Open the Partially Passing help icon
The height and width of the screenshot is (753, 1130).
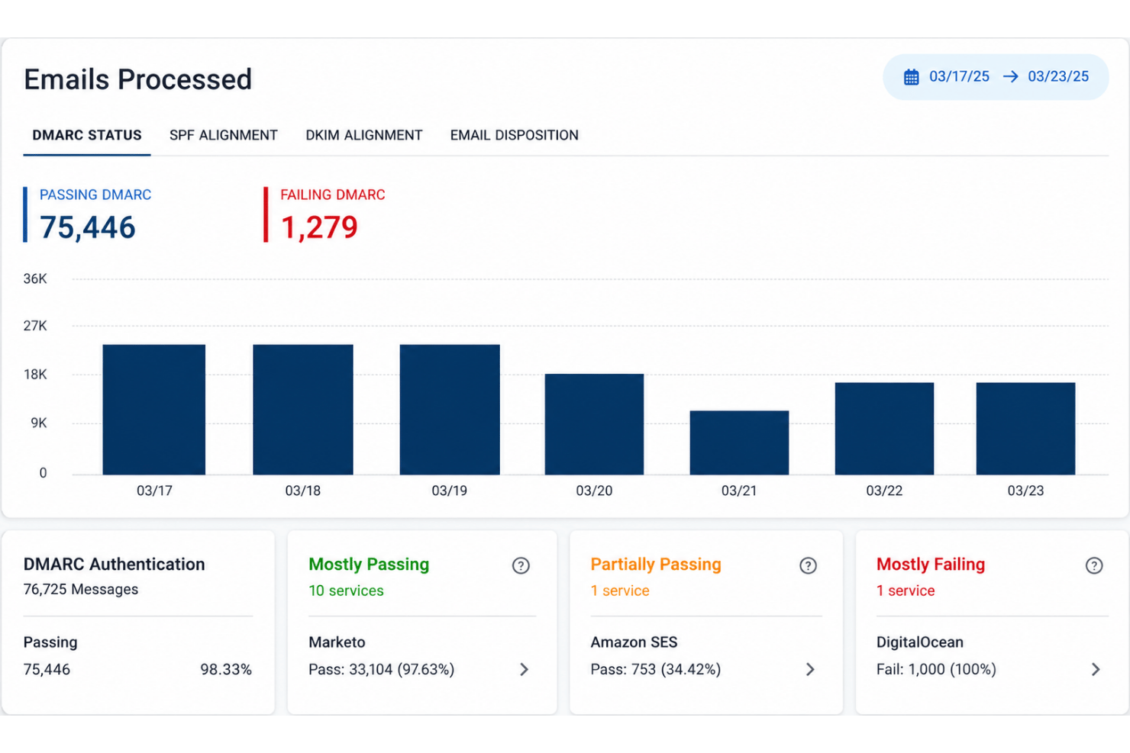pos(808,565)
